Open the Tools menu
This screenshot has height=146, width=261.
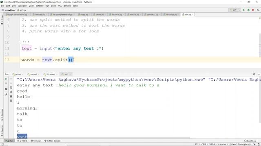point(53,6)
